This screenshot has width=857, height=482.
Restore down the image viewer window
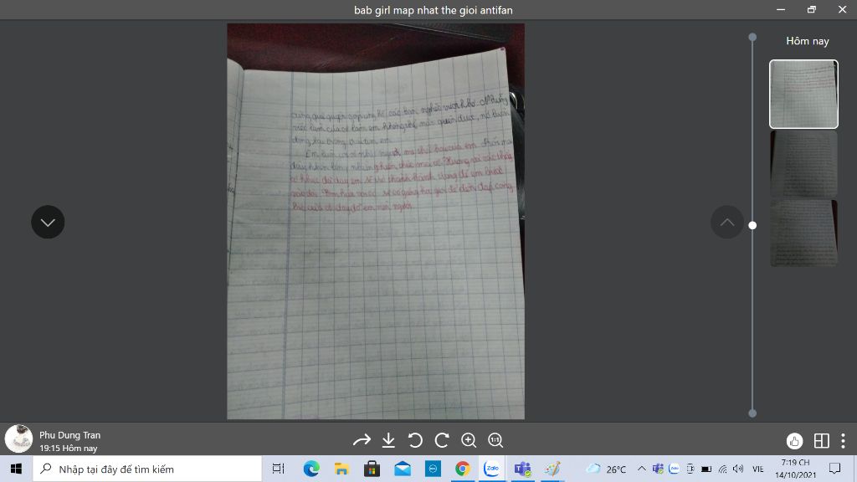pyautogui.click(x=812, y=9)
